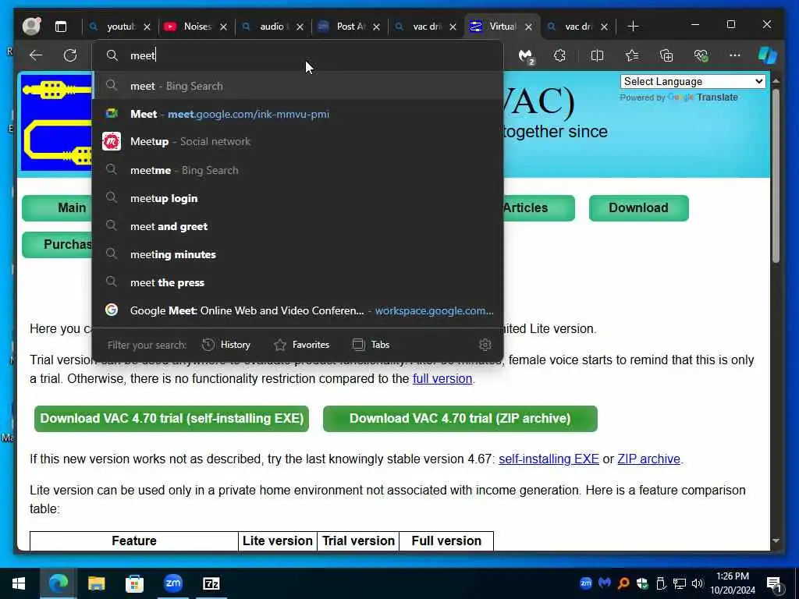Open search suggestion settings gear
799x599 pixels.
[x=485, y=345]
